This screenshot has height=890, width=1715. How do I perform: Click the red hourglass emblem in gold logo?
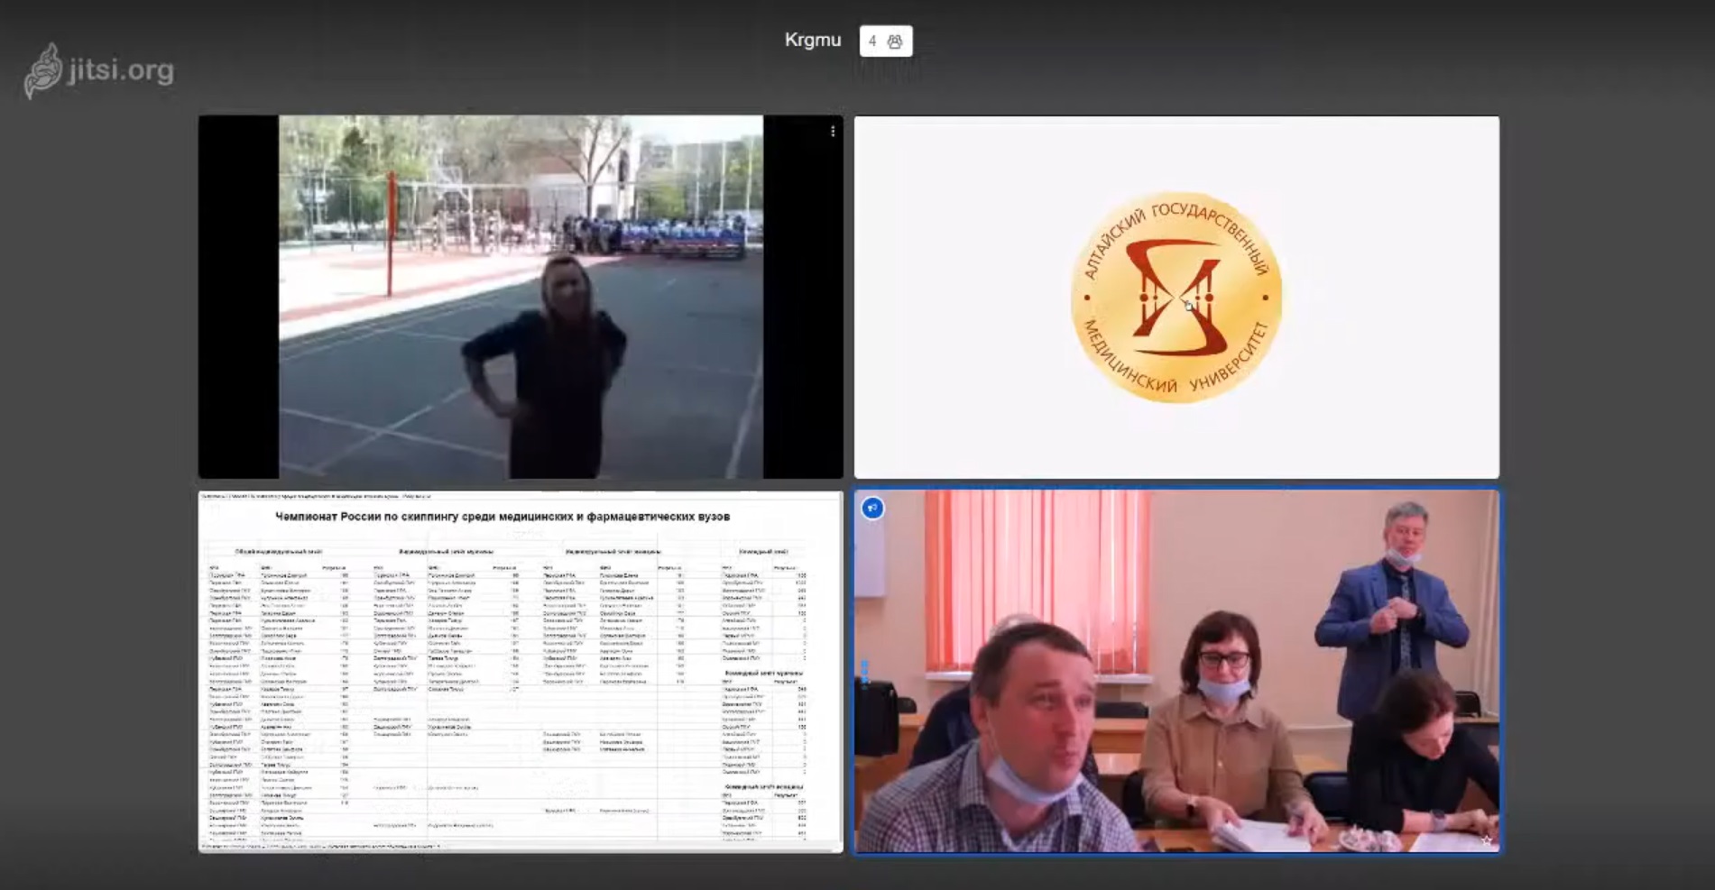tap(1176, 298)
